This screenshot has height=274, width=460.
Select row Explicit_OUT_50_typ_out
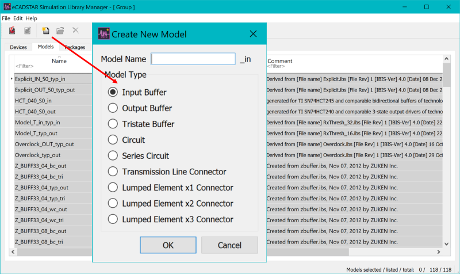click(45, 90)
